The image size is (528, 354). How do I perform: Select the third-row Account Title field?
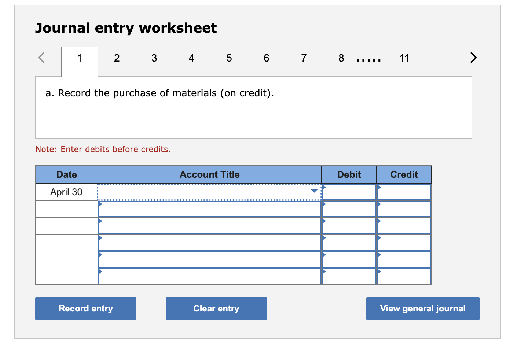coord(209,226)
